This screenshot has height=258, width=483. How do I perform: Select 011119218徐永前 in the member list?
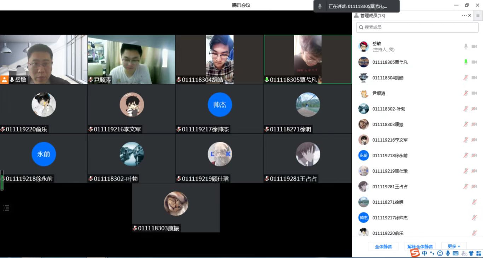(x=390, y=156)
